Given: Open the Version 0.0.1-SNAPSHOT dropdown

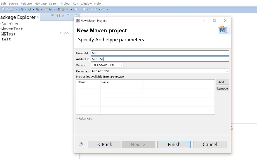Looking at the screenshot, I should point(122,65).
